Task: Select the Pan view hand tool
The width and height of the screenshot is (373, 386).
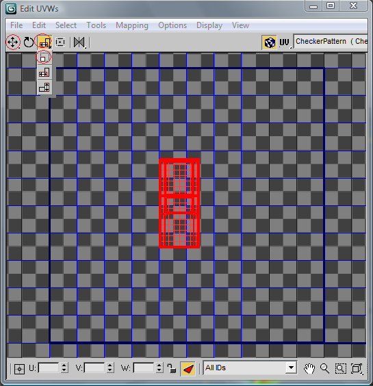Action: coord(309,368)
